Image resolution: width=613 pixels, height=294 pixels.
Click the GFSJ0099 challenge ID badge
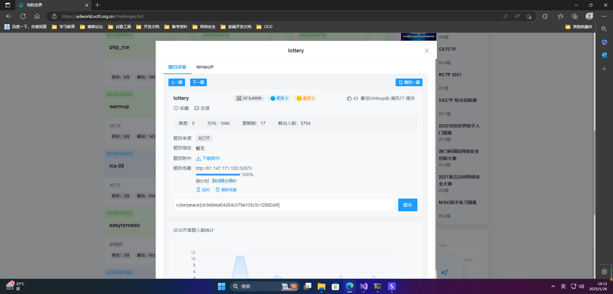coord(249,98)
